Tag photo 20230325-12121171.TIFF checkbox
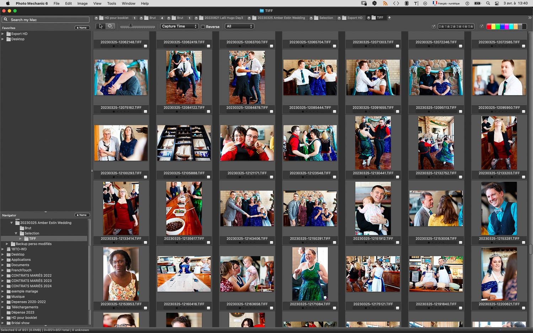Viewport: 533px width, 333px height. click(x=271, y=177)
